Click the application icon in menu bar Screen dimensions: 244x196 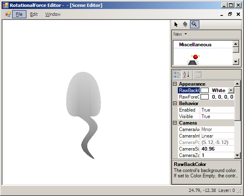tap(8, 14)
